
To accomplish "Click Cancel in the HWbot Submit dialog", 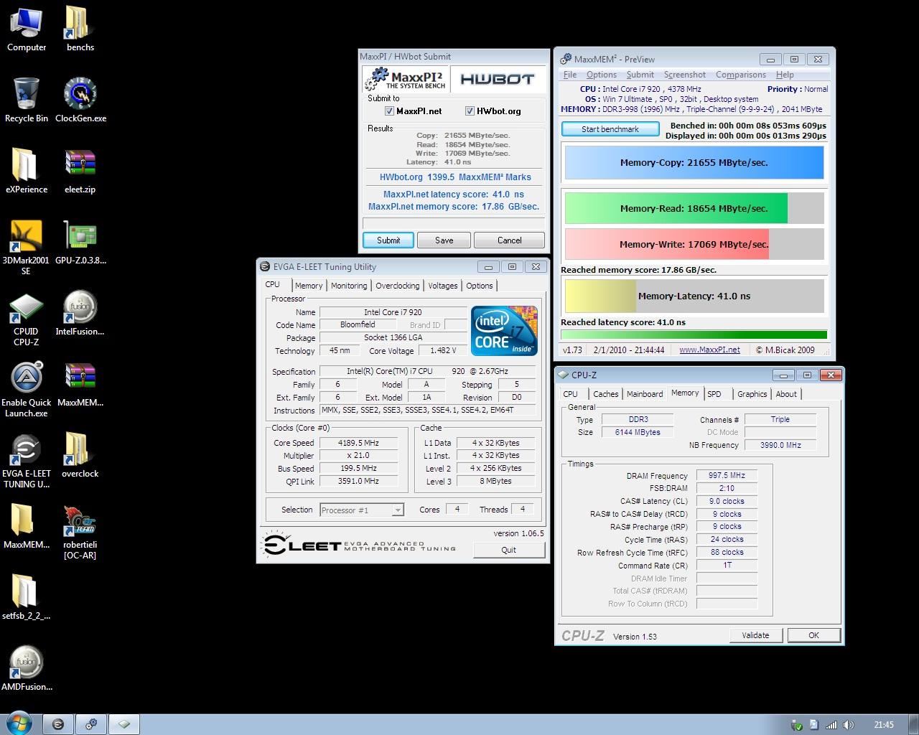I will point(509,240).
